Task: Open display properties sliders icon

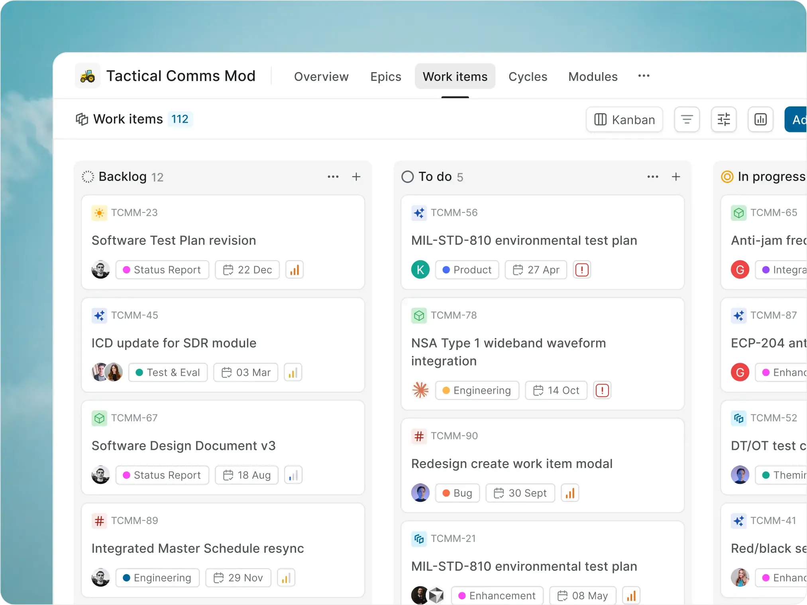Action: point(724,120)
